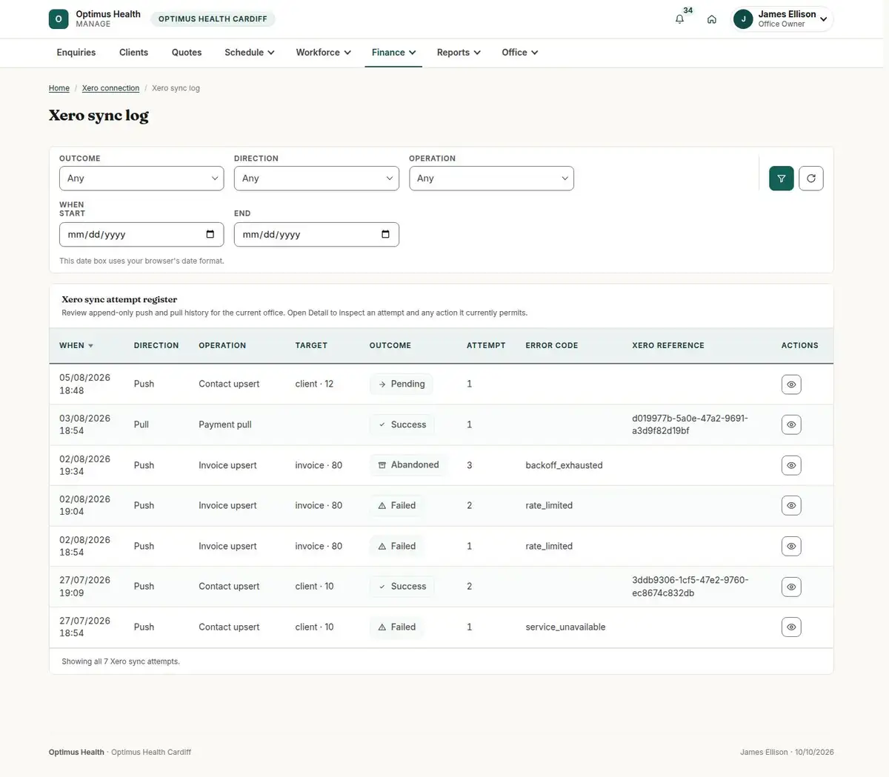The image size is (889, 777).
Task: Sort the table by the When column
Action: click(76, 345)
